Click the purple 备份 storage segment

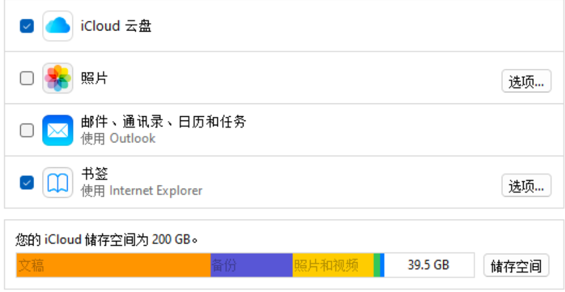(x=251, y=265)
